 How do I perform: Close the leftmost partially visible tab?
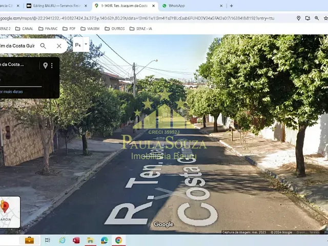point(18,6)
